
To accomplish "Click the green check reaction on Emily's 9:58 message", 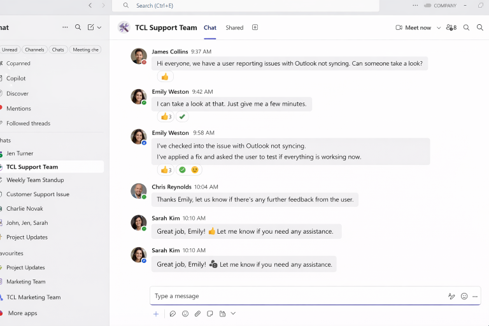I will (183, 170).
